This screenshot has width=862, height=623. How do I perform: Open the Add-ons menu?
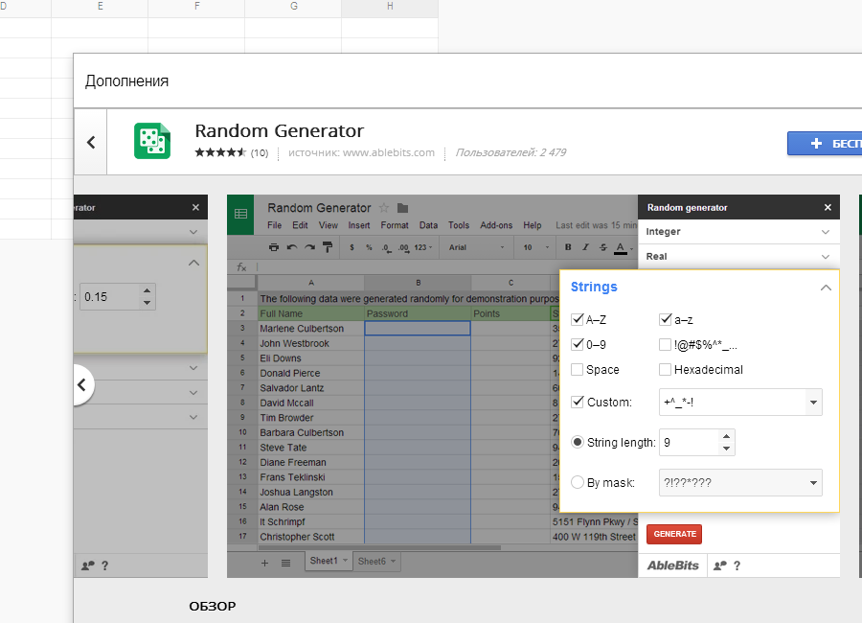pos(496,225)
